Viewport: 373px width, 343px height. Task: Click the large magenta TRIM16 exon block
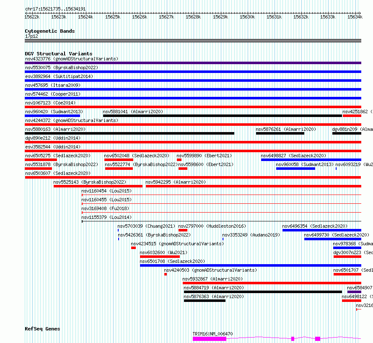tap(209, 339)
